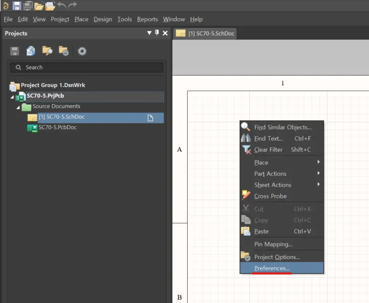Click the Projects panel compile documents icon
Viewport: 369px width, 303px height.
[x=31, y=51]
